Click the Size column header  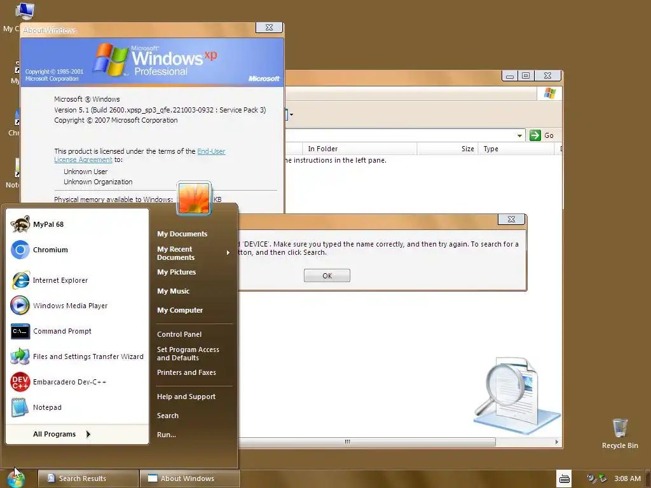(x=448, y=149)
